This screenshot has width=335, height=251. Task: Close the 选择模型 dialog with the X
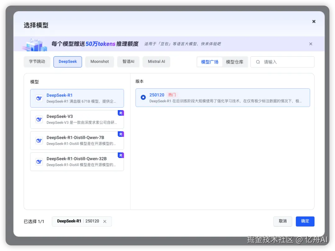click(x=314, y=21)
